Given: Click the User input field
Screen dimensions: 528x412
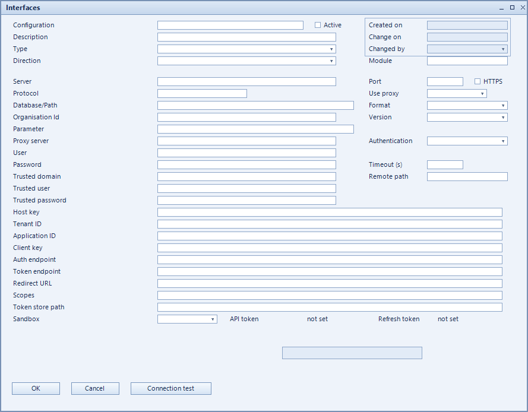Looking at the screenshot, I should tap(246, 153).
